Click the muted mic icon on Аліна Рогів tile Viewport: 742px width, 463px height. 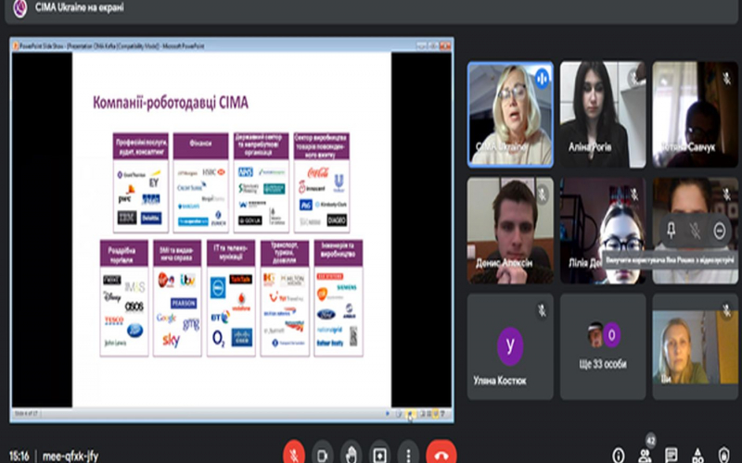(634, 78)
